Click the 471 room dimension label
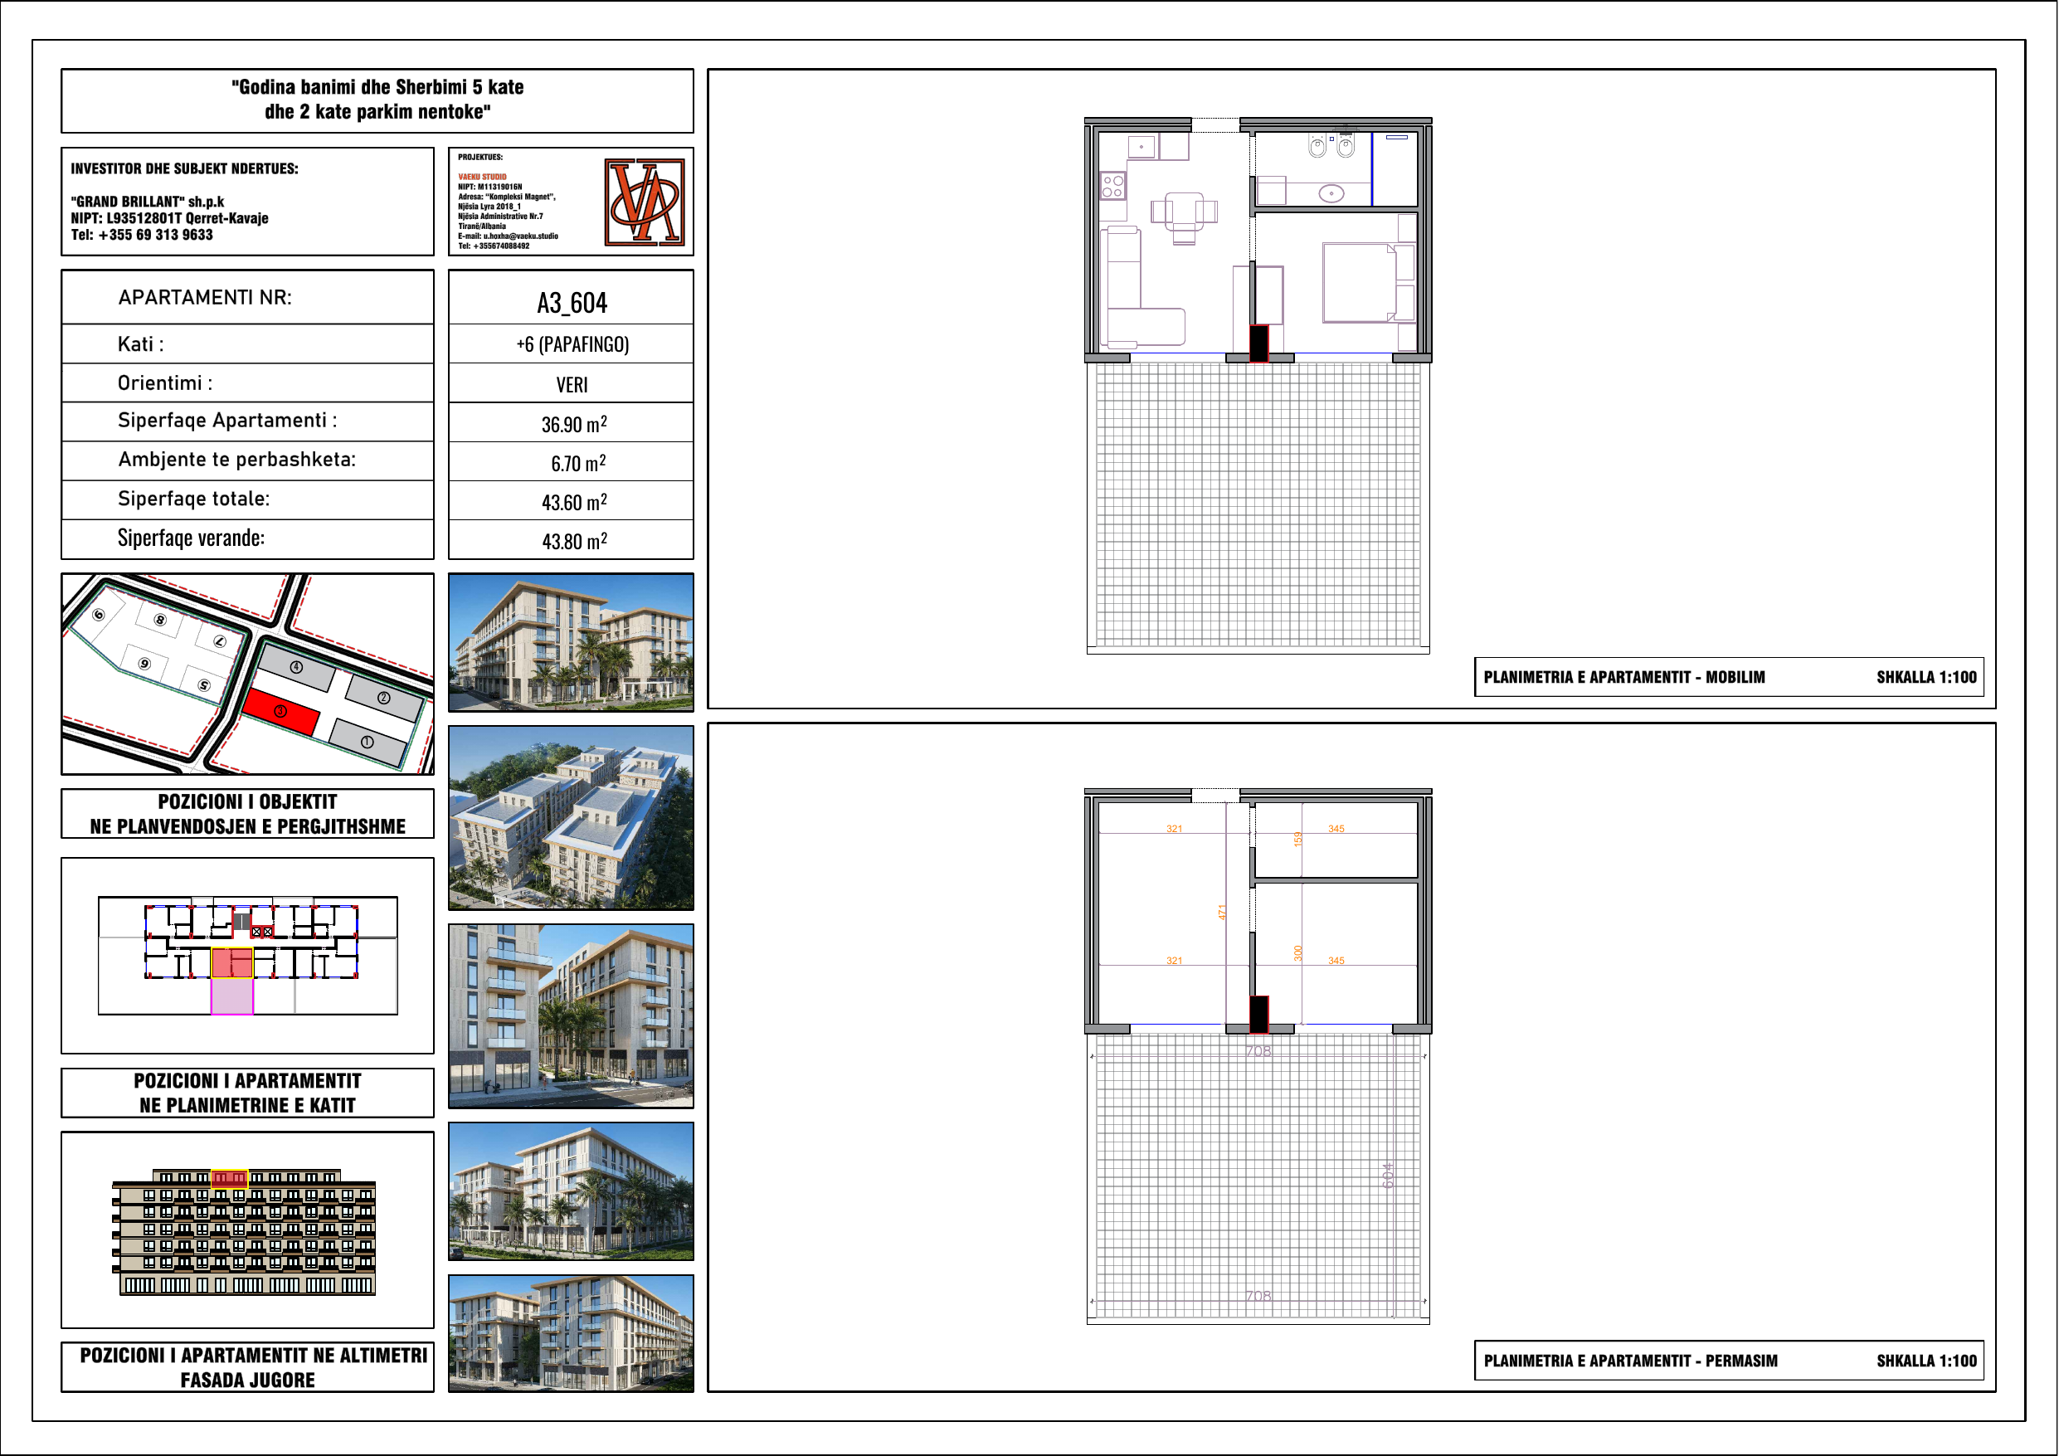Viewport: 2059px width, 1456px height. coord(1221,913)
